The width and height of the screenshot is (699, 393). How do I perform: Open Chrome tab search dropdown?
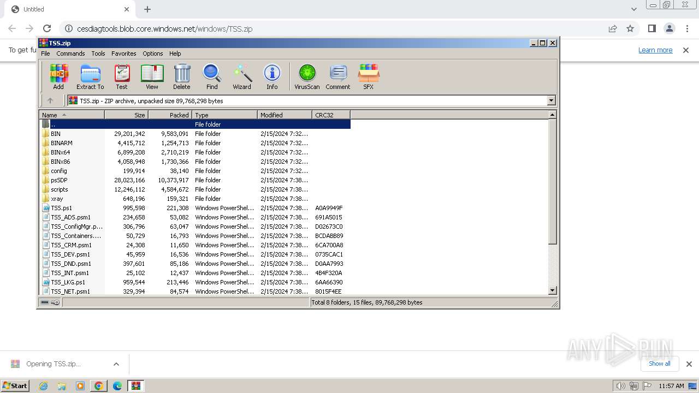[x=633, y=9]
